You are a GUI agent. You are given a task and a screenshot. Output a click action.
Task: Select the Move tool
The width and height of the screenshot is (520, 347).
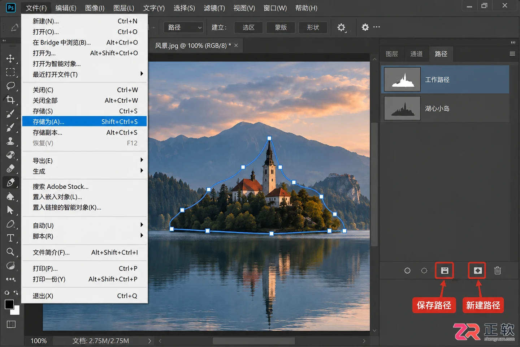10,59
